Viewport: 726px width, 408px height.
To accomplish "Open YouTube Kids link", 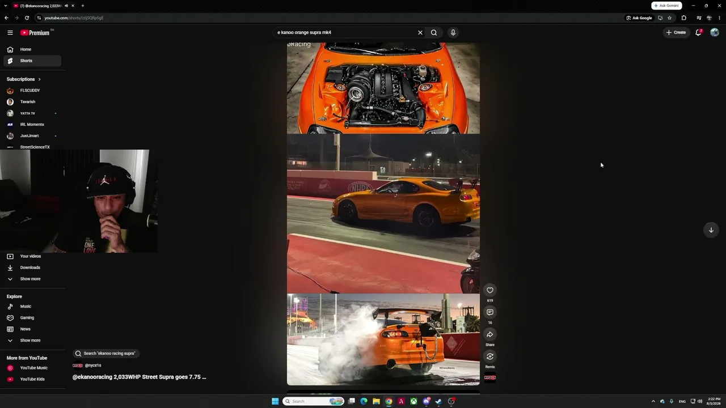I will (32, 379).
